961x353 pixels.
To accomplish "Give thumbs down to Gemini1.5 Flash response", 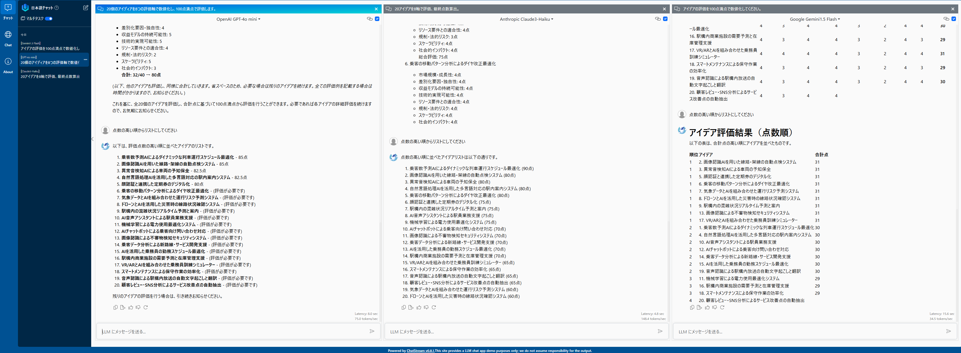I will point(715,308).
